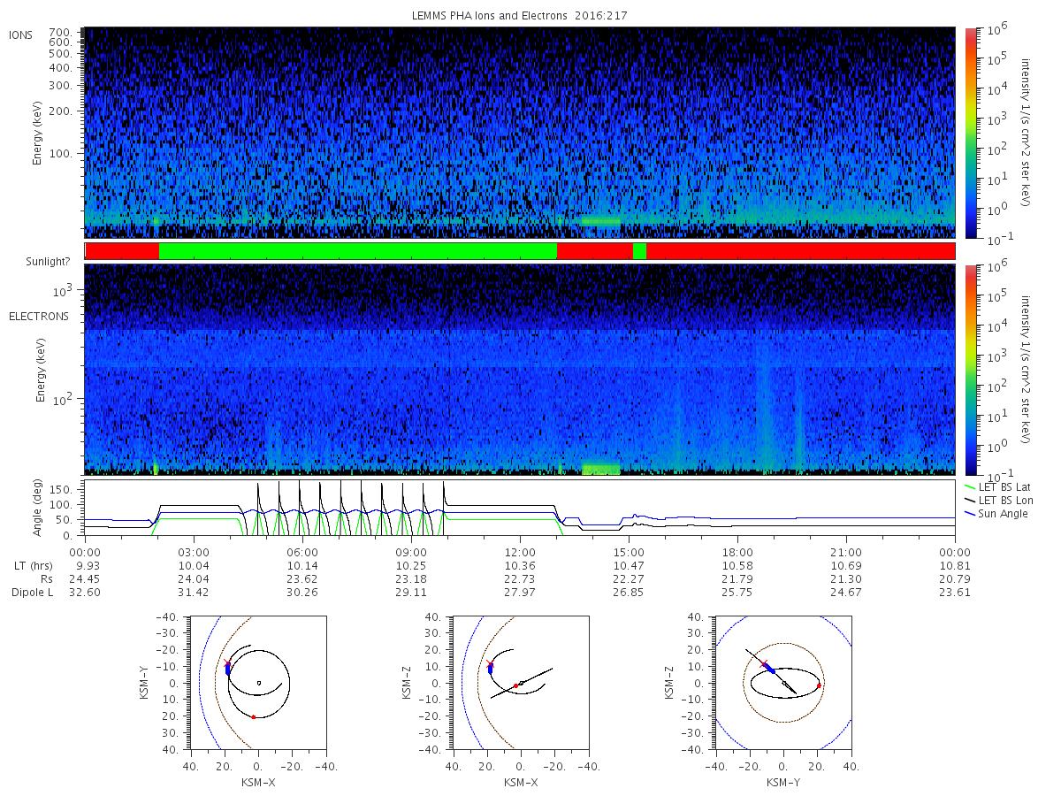The image size is (1061, 796).
Task: Click the red X marker in the KSM-Y vs KSM-X plot
Action: coord(227,662)
